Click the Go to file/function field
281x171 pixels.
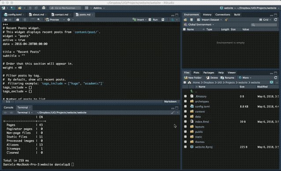click(65, 8)
